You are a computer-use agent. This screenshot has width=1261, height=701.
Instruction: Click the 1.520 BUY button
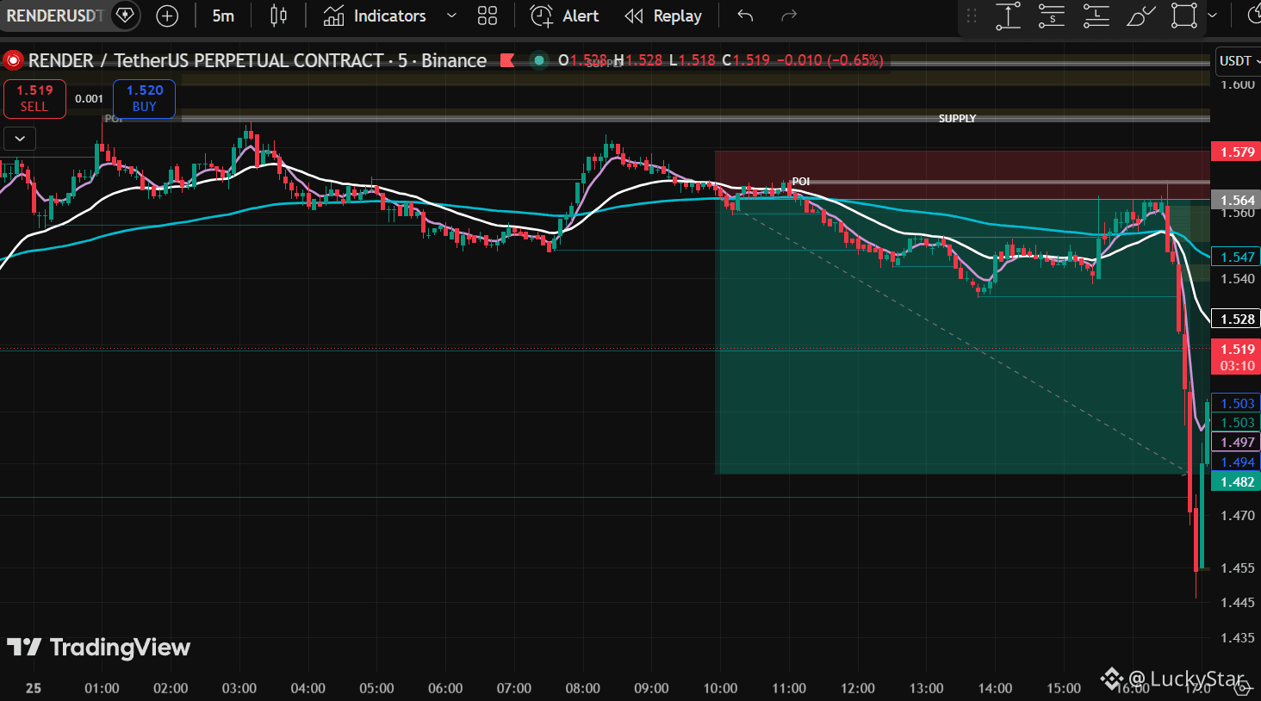tap(145, 98)
